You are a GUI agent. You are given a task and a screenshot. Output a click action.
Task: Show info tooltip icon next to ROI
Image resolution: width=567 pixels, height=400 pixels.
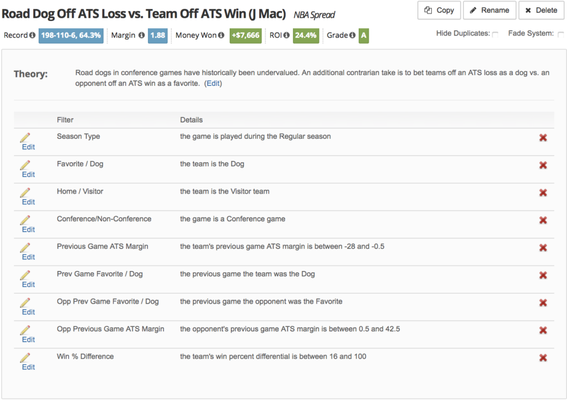click(286, 35)
